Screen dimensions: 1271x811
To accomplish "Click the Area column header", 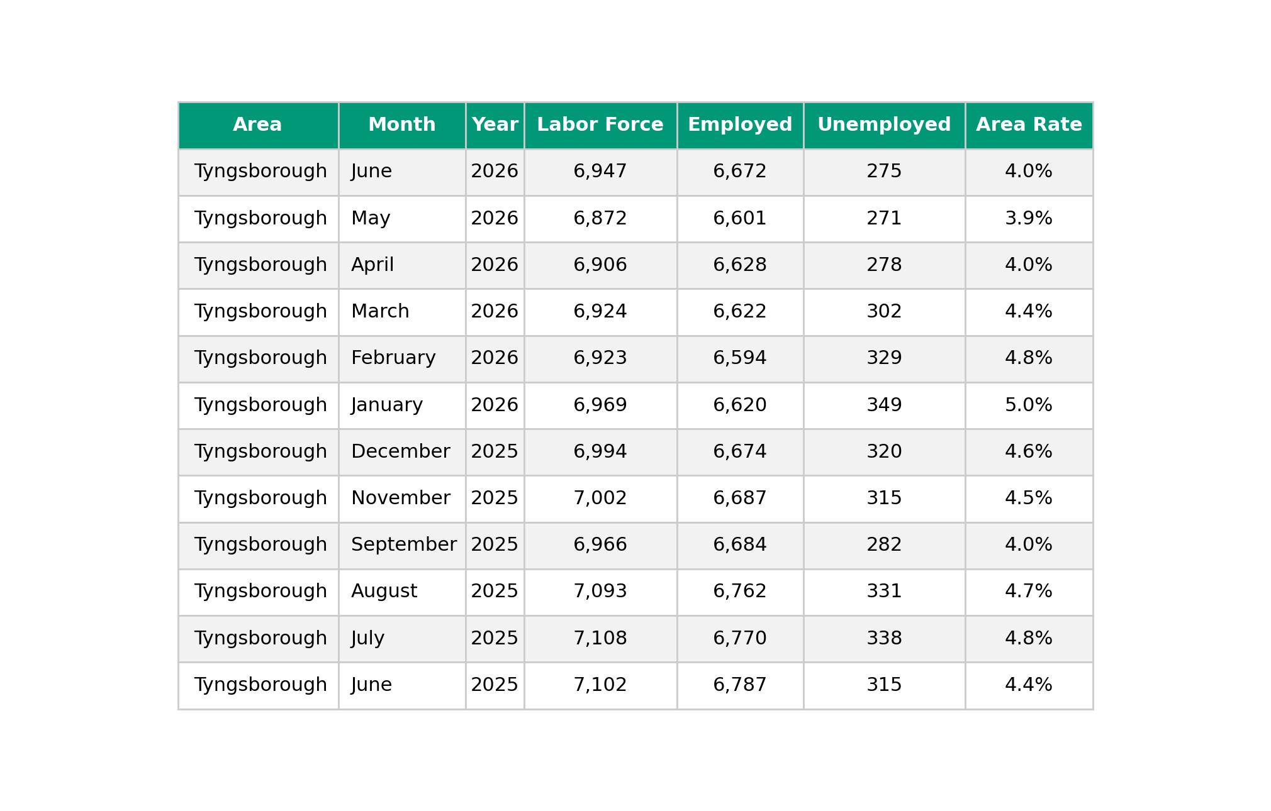I will (x=258, y=125).
